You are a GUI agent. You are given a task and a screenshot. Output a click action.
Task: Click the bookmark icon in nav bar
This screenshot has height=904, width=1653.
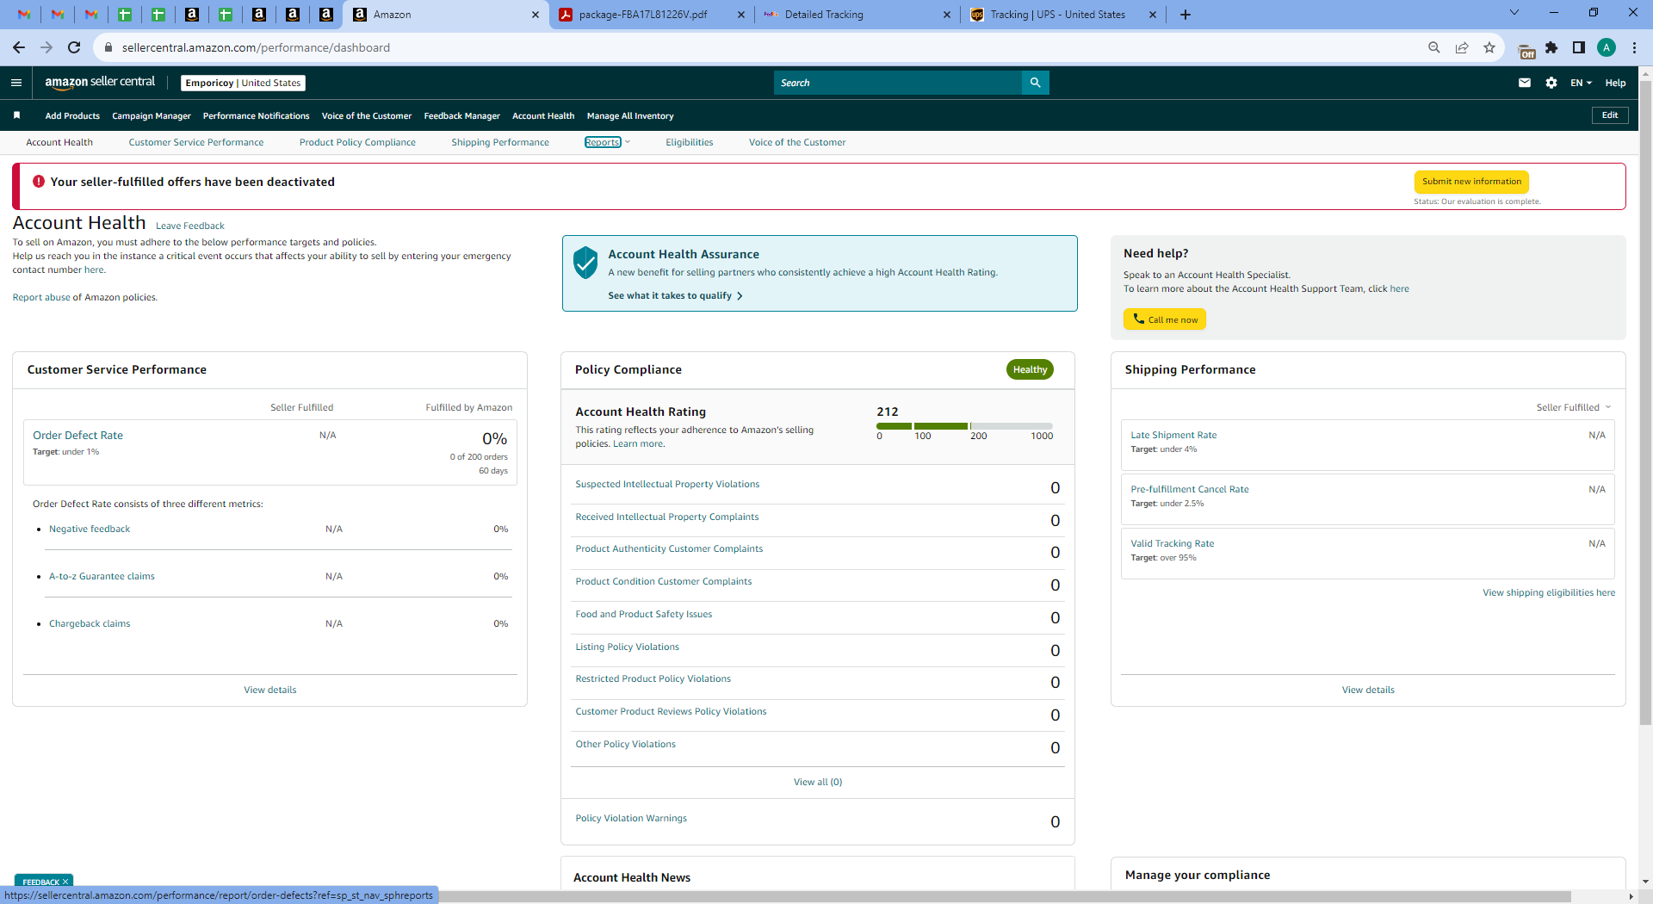pyautogui.click(x=16, y=115)
